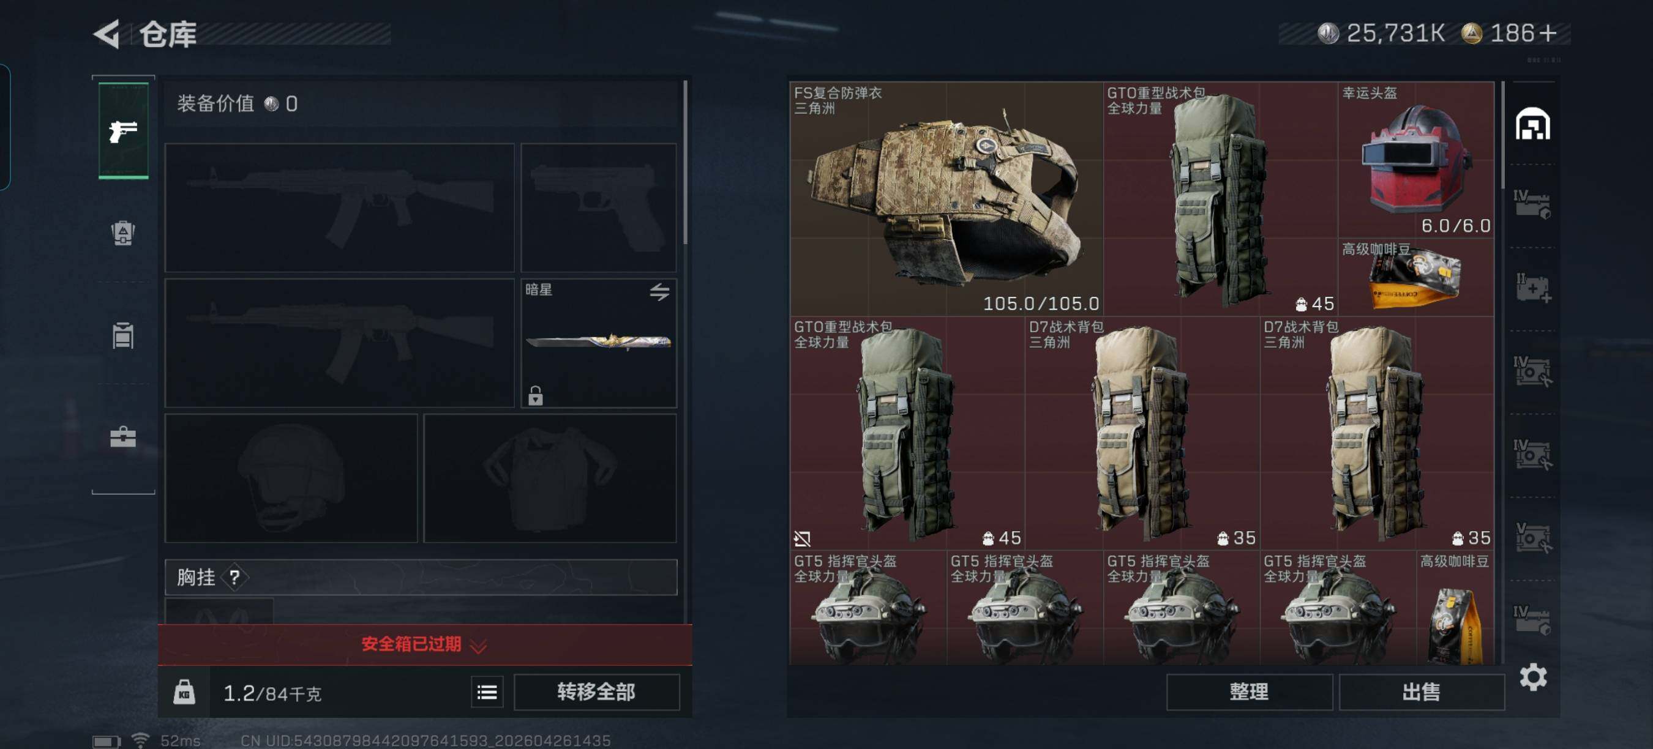
Task: Select the level II medical box with plus
Action: coord(1532,288)
